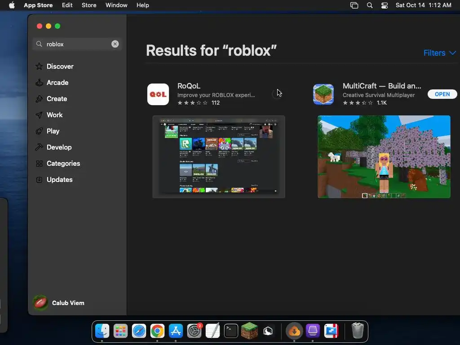Clear the roblox search text
460x345 pixels.
pos(115,44)
